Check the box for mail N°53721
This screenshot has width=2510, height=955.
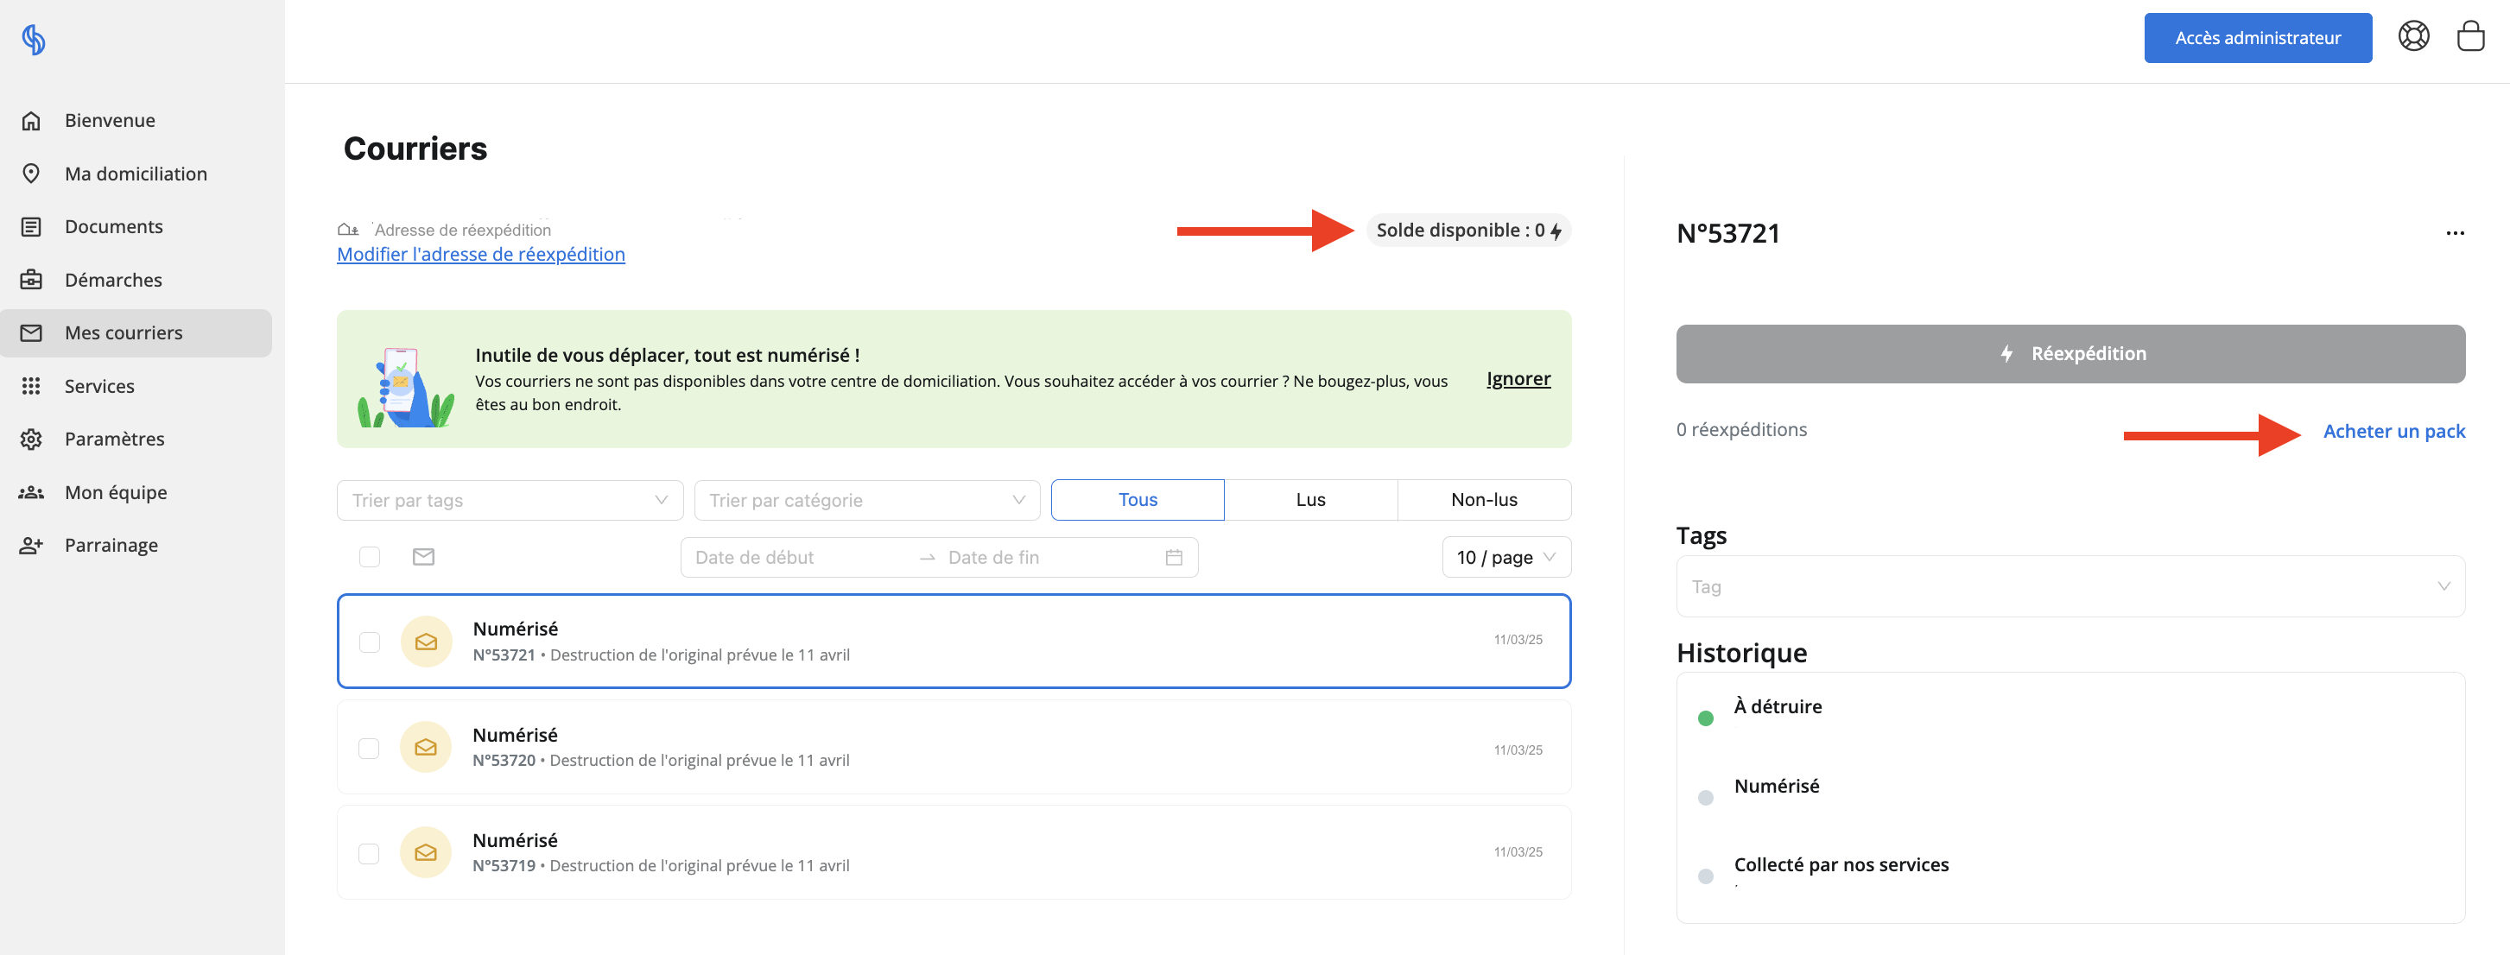tap(370, 642)
